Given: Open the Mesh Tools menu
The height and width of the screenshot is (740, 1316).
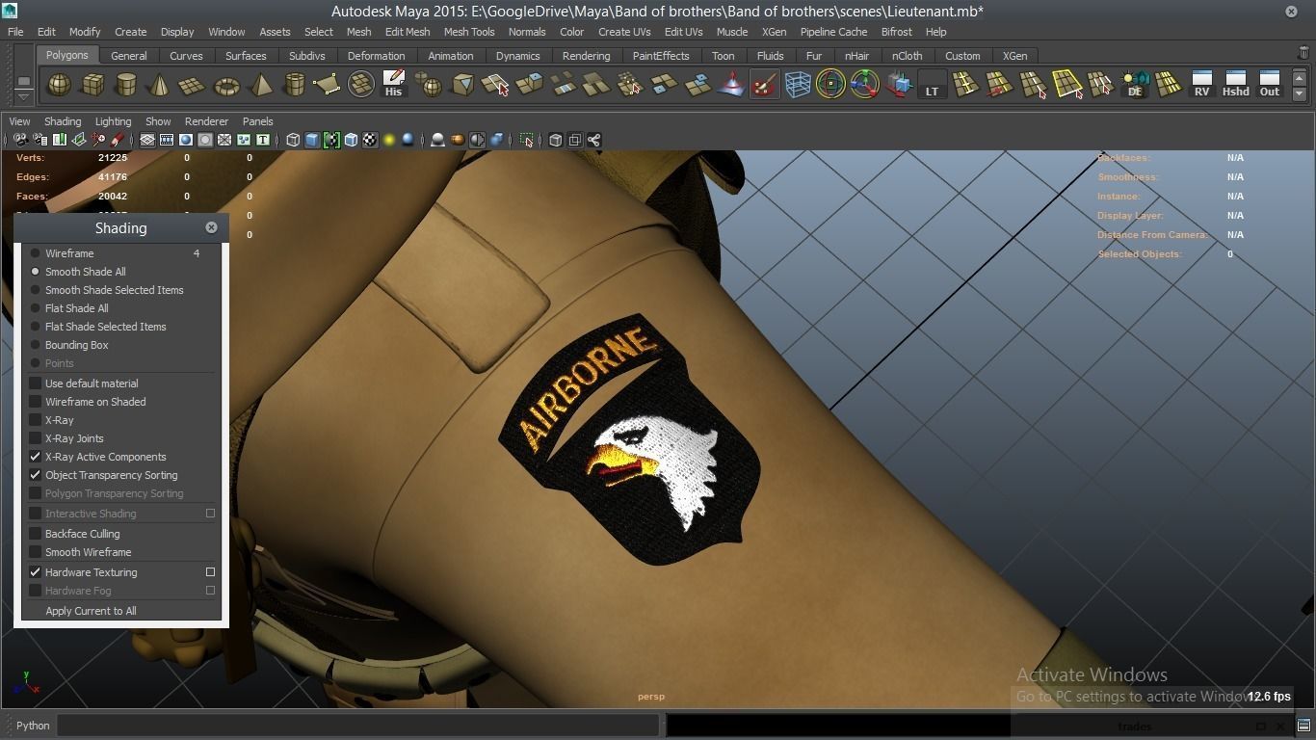Looking at the screenshot, I should [469, 32].
